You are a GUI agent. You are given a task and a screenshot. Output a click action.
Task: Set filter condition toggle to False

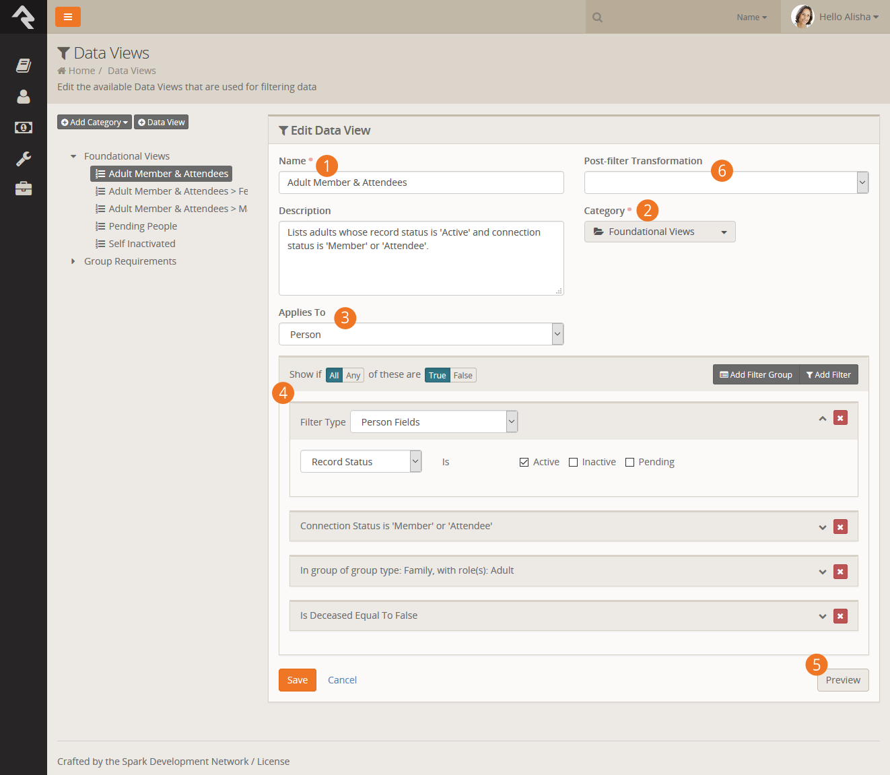[463, 375]
